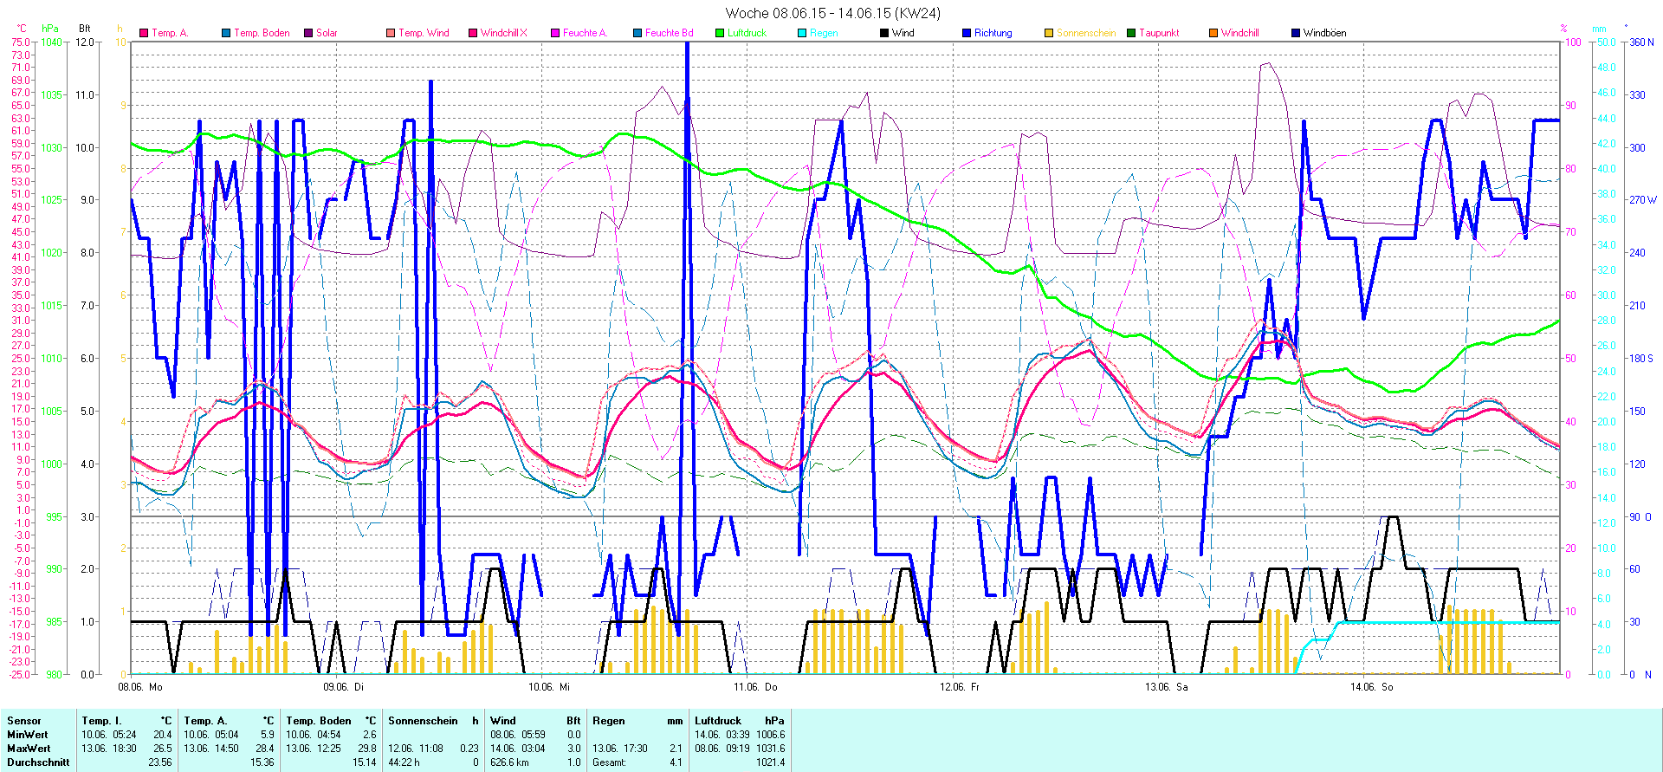Select the Windböen legend label
Viewport: 1663px width, 772px height.
pyautogui.click(x=1324, y=33)
